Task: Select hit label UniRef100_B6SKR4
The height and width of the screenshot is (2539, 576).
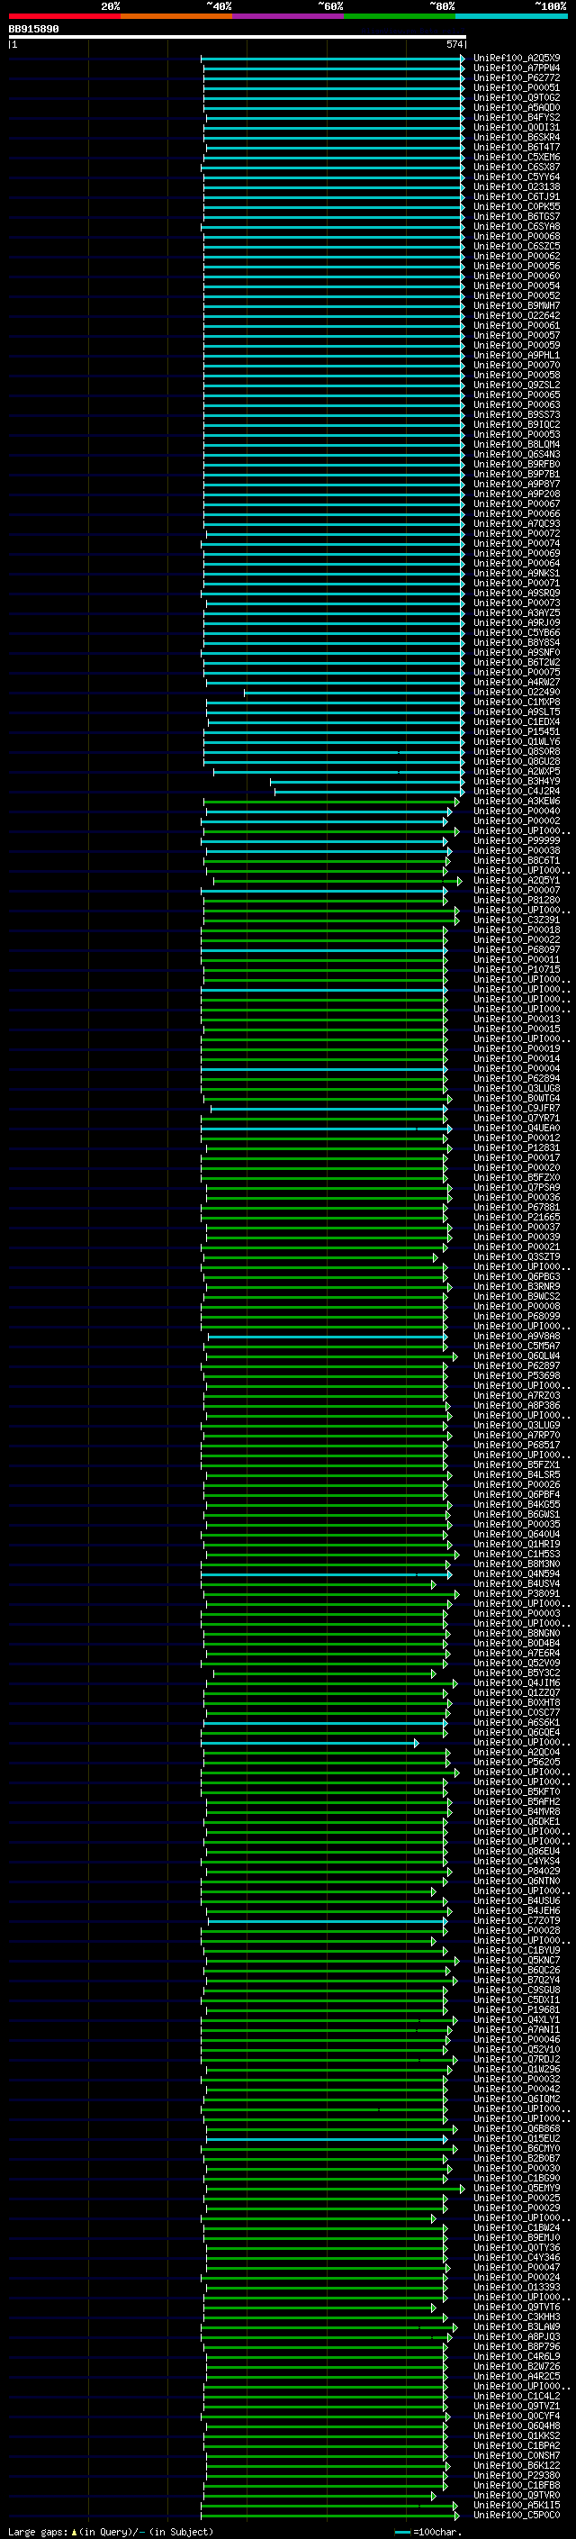Action: coord(517,137)
